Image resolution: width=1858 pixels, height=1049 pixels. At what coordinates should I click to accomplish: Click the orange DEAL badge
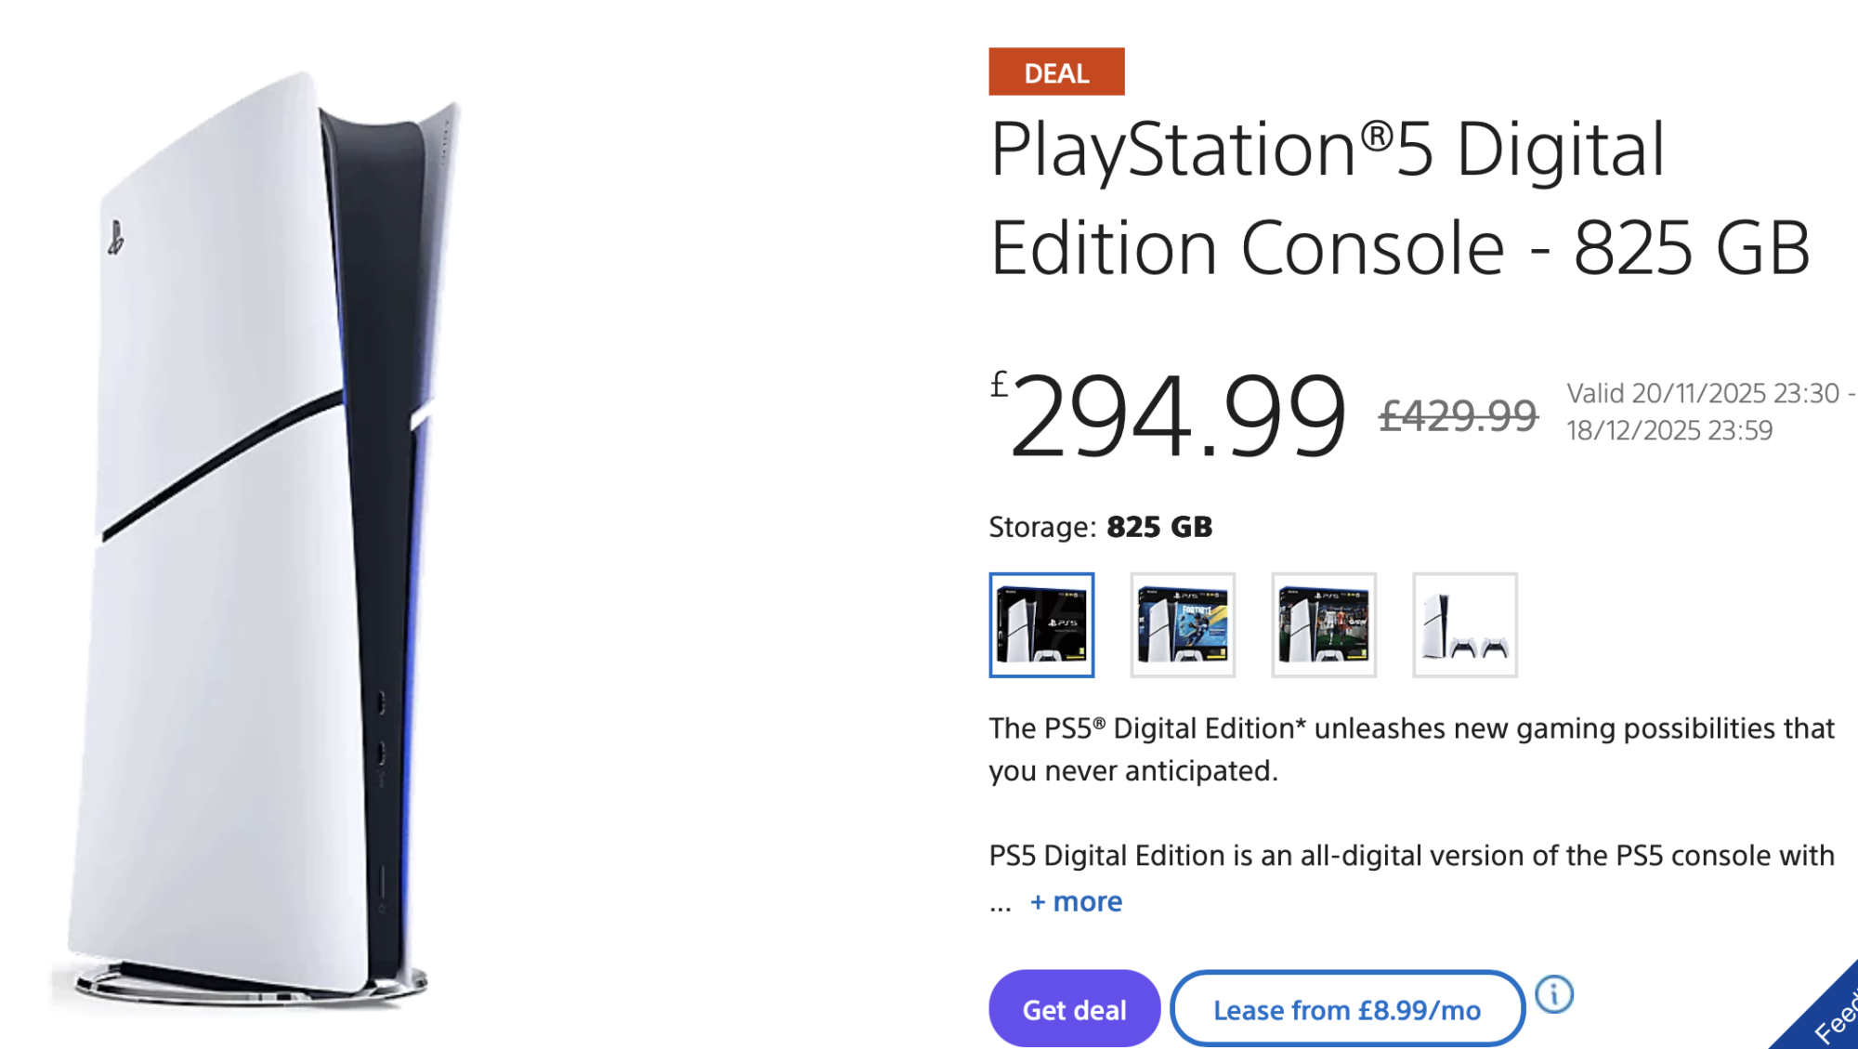point(1056,72)
